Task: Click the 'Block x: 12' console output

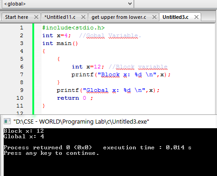Action: (x=24, y=131)
